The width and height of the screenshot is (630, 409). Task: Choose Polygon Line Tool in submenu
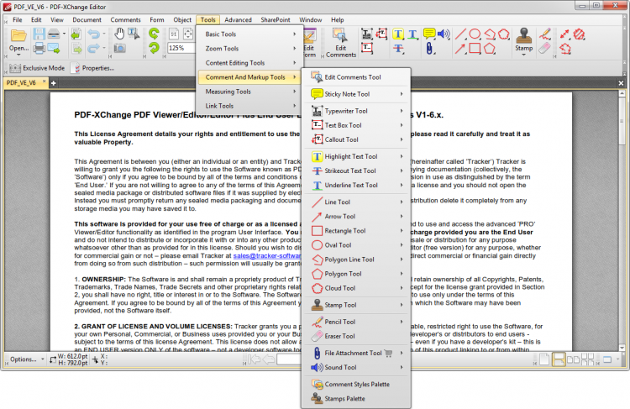click(x=356, y=260)
